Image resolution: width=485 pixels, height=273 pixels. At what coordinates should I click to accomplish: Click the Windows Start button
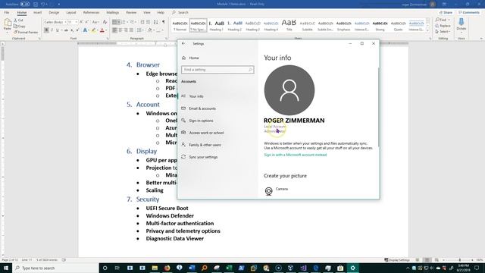(x=6, y=268)
